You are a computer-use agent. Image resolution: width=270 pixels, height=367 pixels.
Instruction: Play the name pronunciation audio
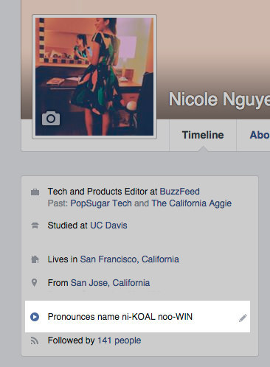click(x=35, y=317)
